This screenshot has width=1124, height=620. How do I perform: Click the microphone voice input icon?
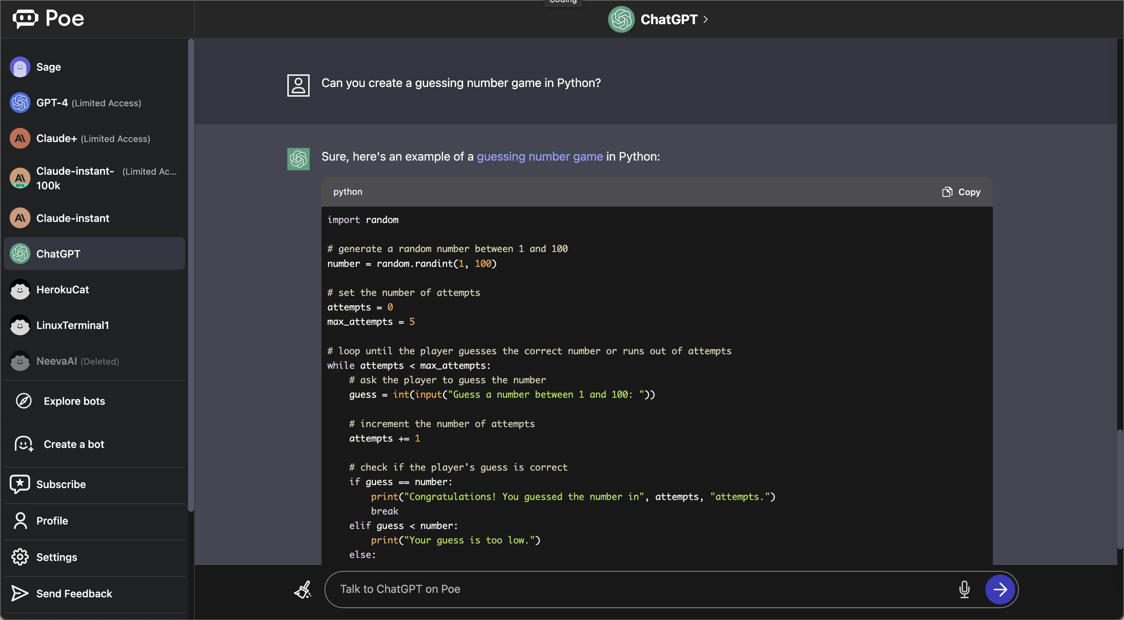964,590
